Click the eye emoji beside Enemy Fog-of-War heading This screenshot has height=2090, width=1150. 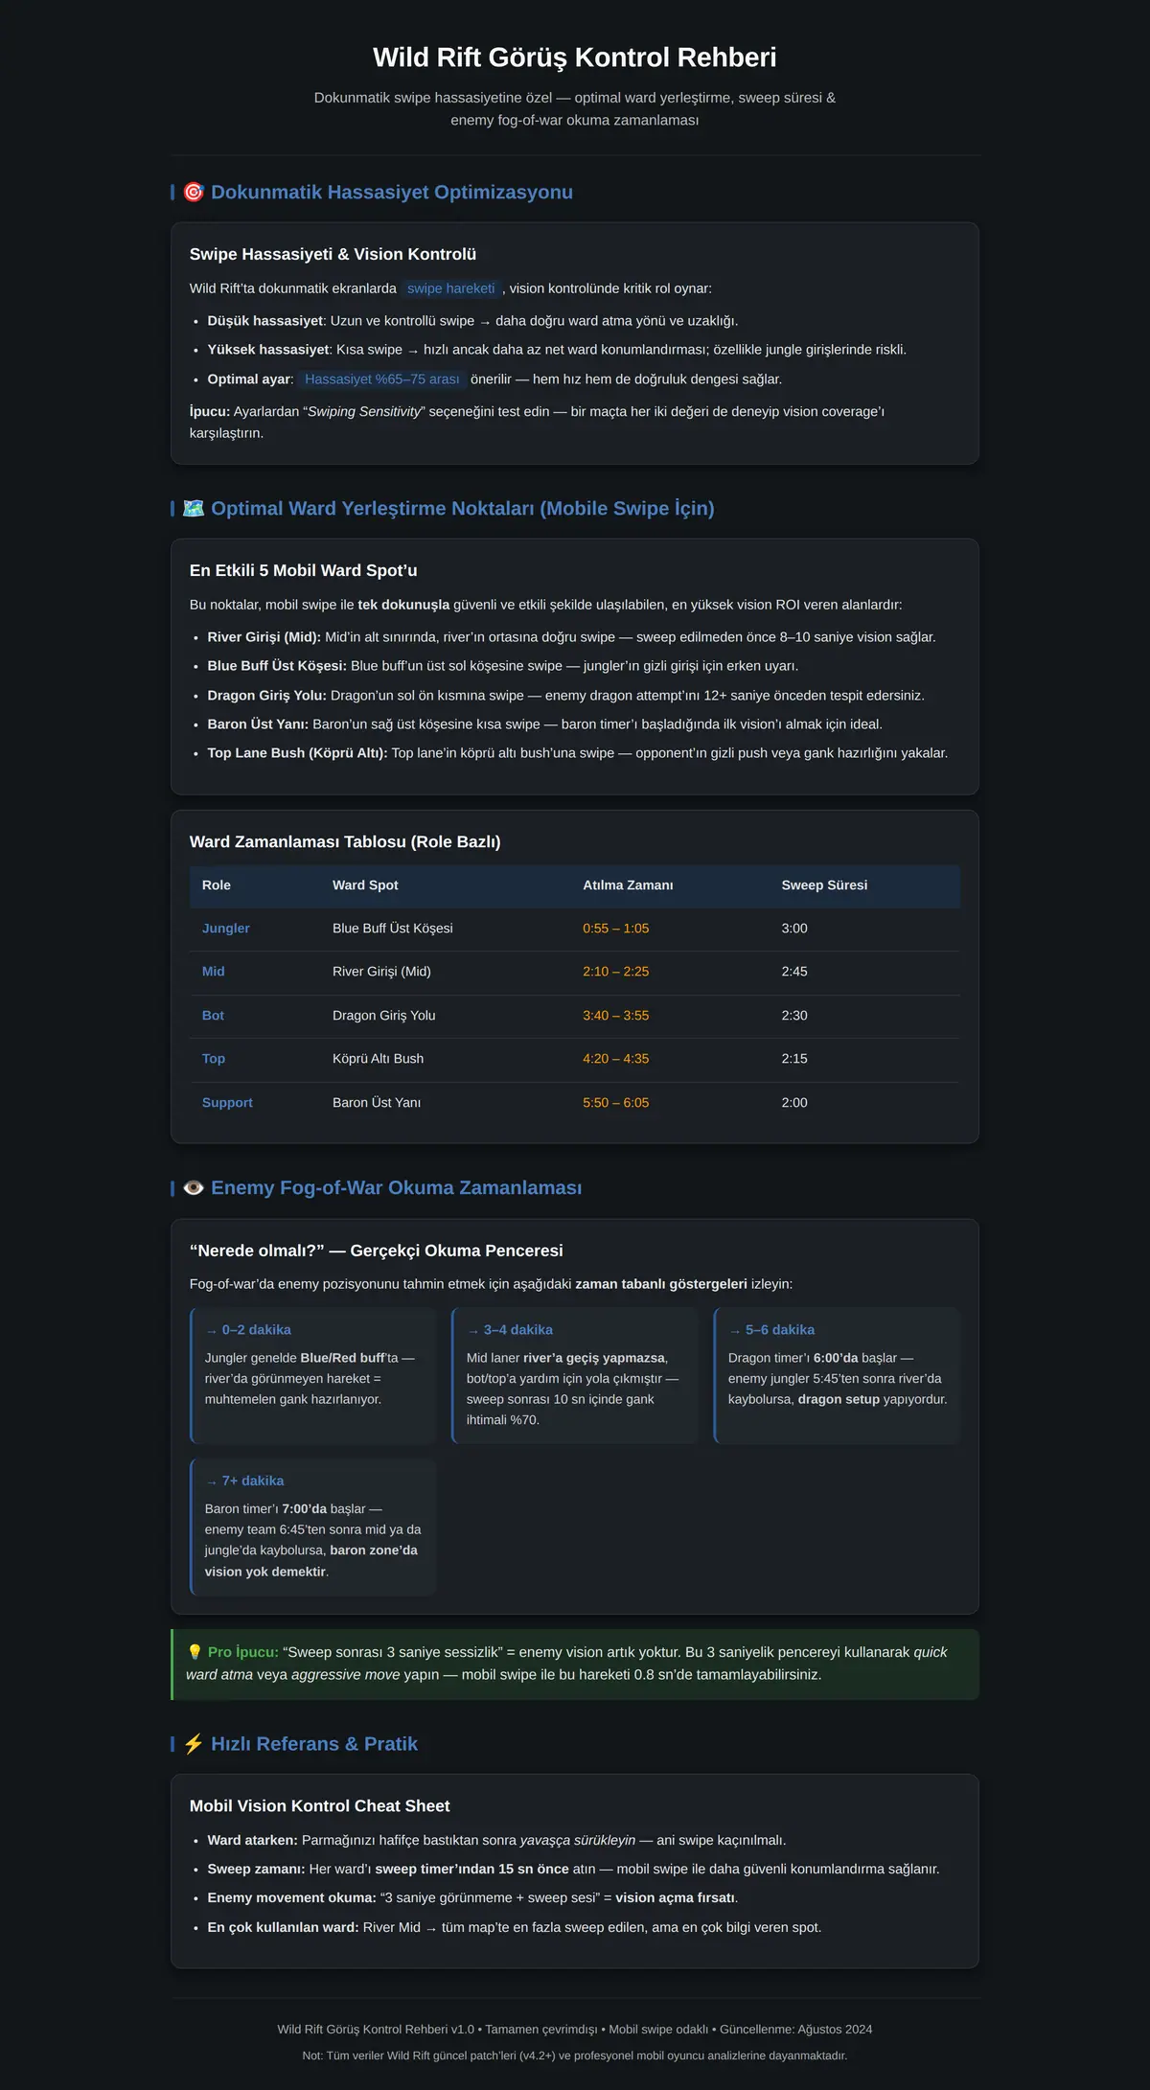tap(194, 1187)
